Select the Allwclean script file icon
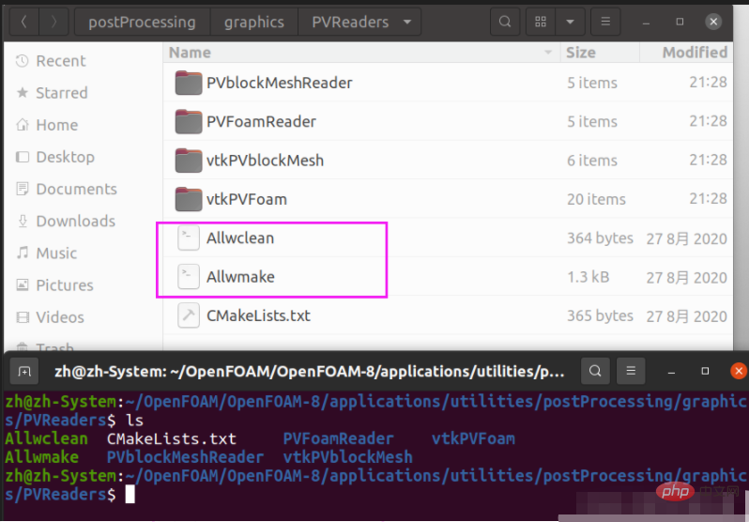The image size is (749, 522). click(189, 238)
